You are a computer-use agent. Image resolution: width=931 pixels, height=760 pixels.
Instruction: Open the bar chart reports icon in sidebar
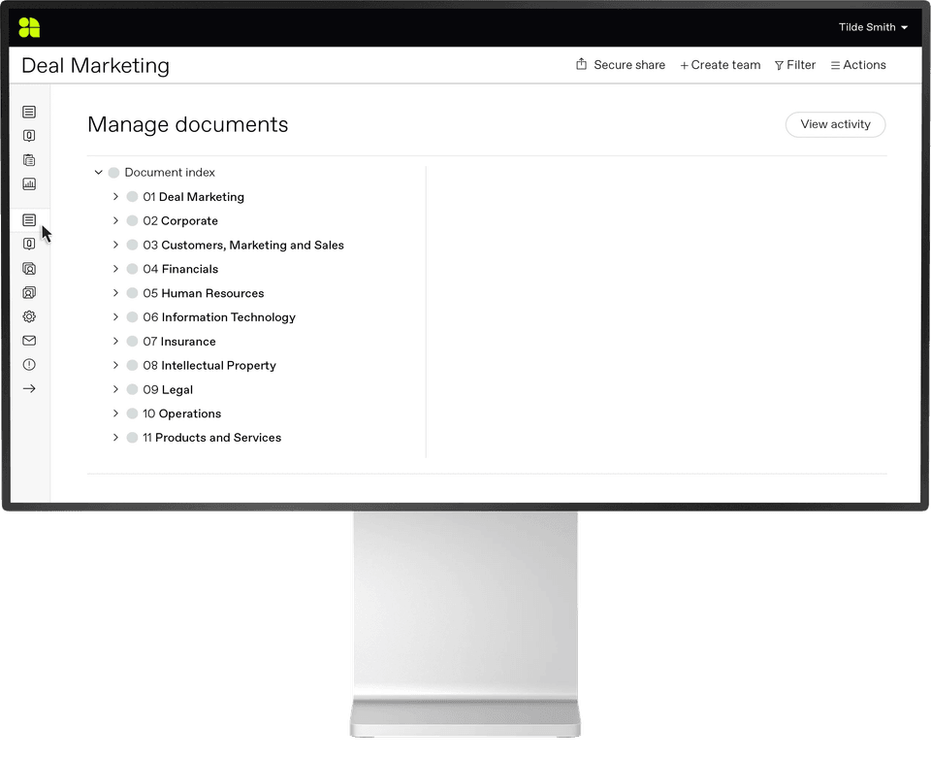(29, 183)
